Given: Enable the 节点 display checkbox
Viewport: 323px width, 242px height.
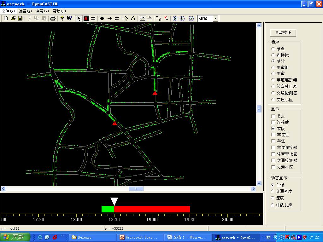Looking at the screenshot, I should 273,116.
